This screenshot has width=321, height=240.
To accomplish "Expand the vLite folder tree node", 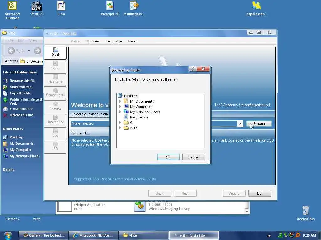I will tap(120, 127).
